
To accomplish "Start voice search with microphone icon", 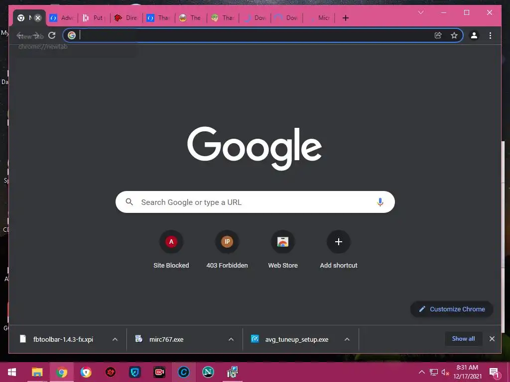I will coord(380,202).
